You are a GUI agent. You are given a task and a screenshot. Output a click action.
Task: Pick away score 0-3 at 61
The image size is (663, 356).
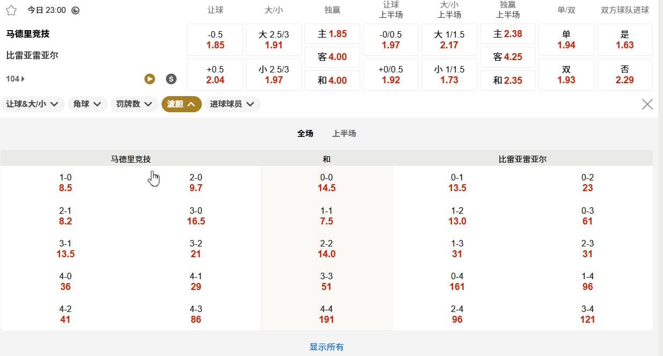(x=588, y=216)
